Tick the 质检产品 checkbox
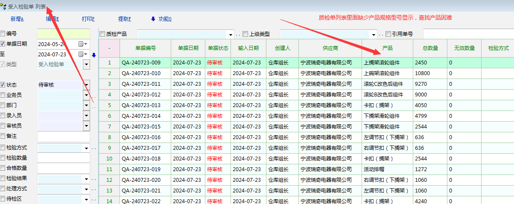The width and height of the screenshot is (514, 204). tap(102, 34)
